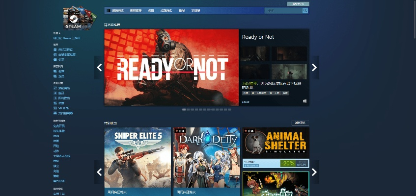Open Simulation (模拟) genre

point(56,161)
